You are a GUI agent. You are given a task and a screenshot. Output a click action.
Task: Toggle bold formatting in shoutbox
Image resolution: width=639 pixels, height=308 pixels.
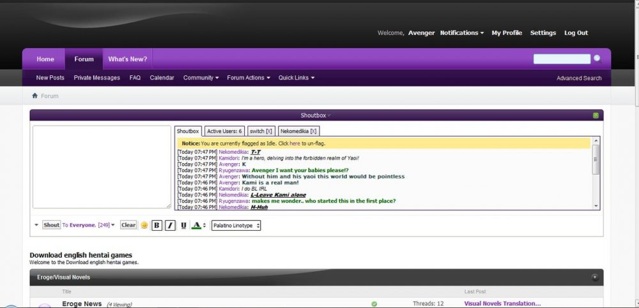click(157, 225)
